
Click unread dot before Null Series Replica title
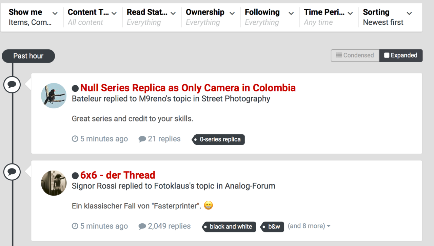(75, 89)
